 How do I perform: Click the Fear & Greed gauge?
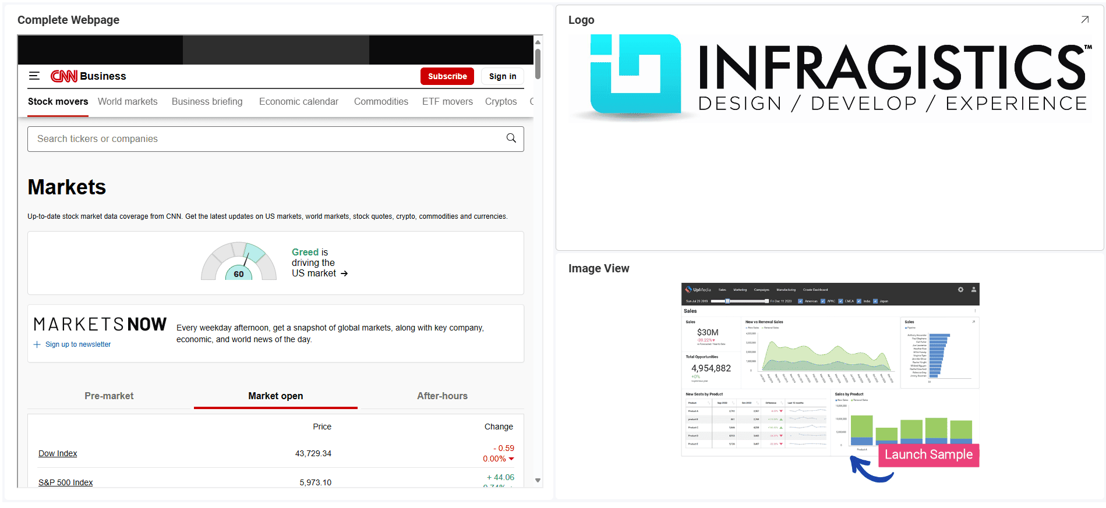pyautogui.click(x=239, y=261)
